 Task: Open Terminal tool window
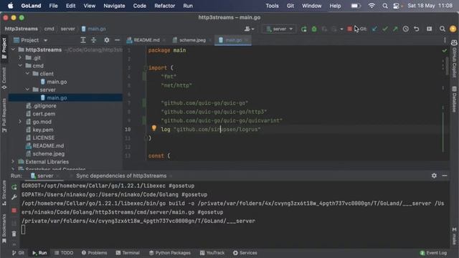(x=128, y=253)
